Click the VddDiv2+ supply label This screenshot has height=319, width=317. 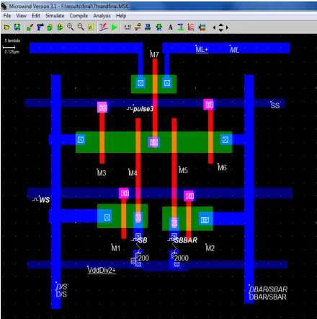[x=102, y=270]
